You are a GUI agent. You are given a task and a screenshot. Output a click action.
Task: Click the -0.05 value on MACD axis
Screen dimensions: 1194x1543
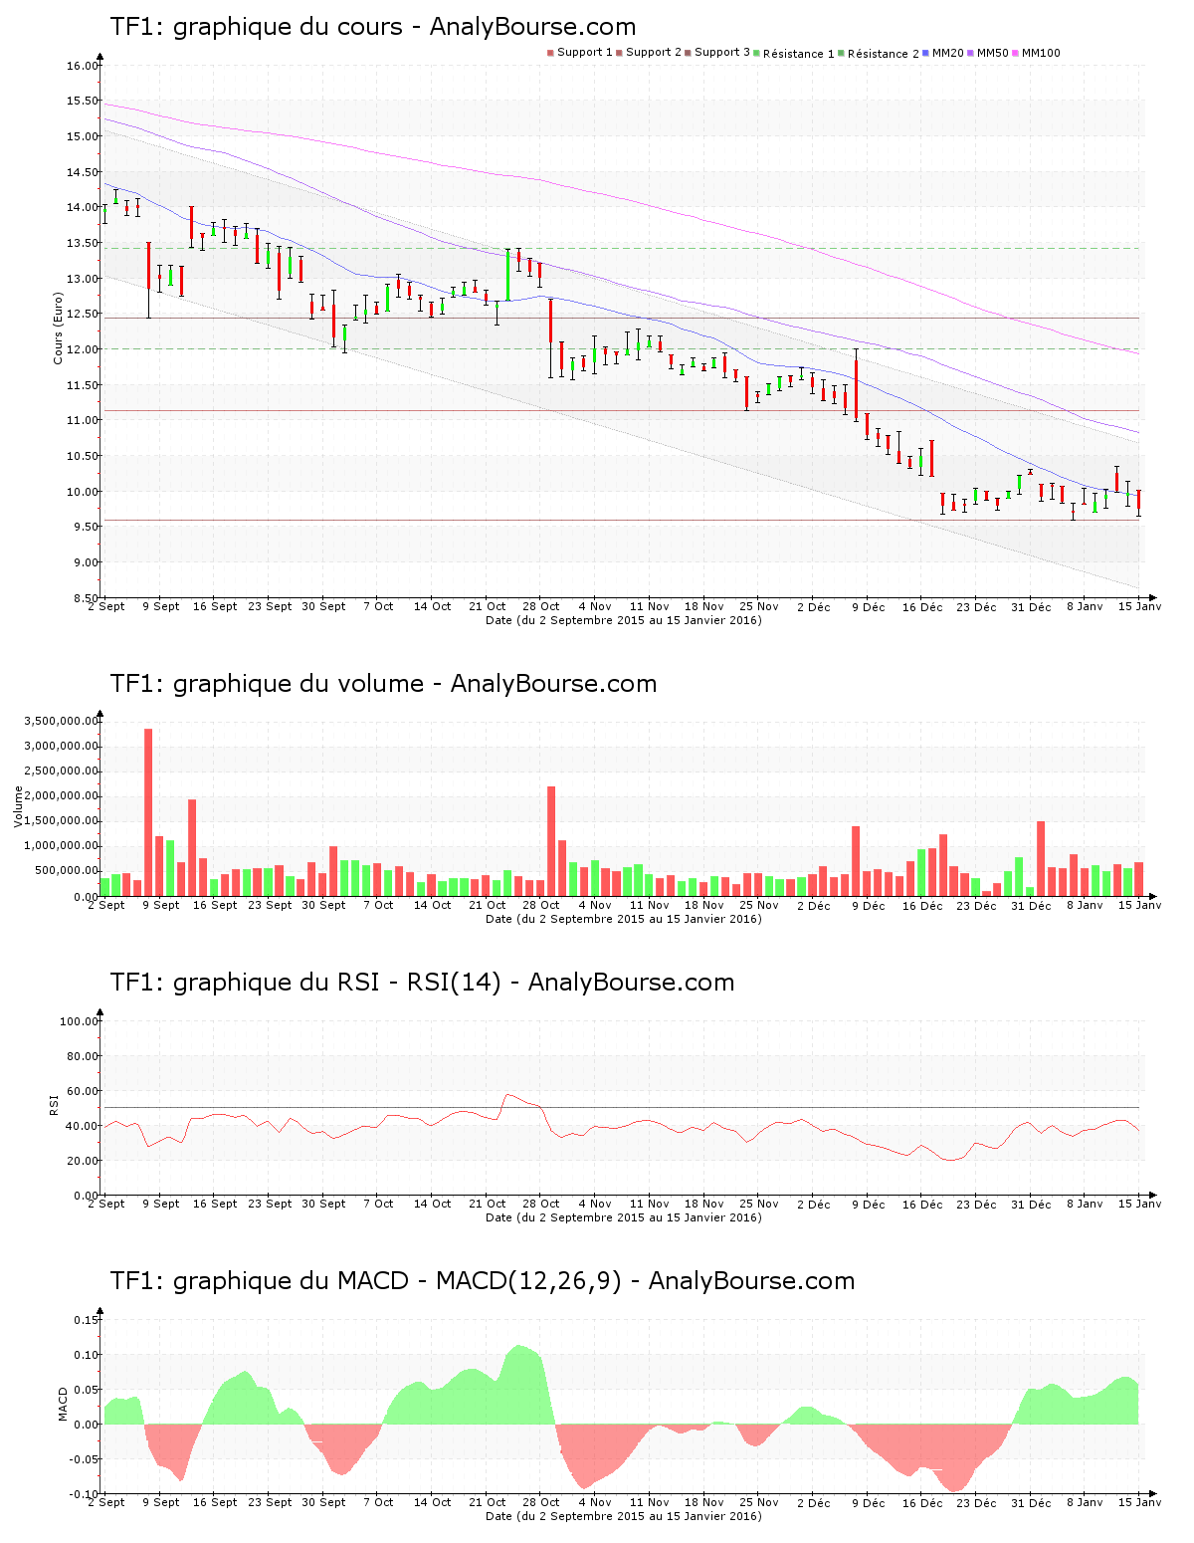tap(84, 1459)
